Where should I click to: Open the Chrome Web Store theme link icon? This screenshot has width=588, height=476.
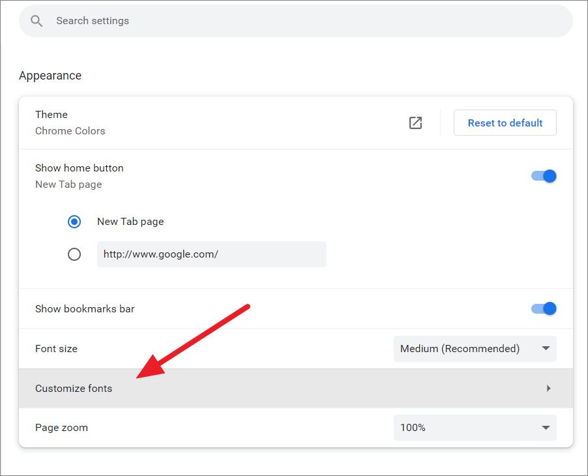coord(415,123)
